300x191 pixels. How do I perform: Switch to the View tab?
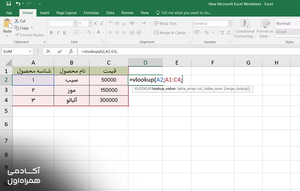144,13
